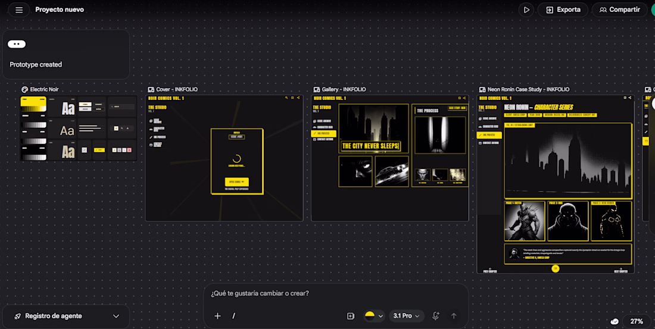Screen dimensions: 655x329
Task: Click the bookmark icon in Gallery frame header
Action: pos(459,98)
